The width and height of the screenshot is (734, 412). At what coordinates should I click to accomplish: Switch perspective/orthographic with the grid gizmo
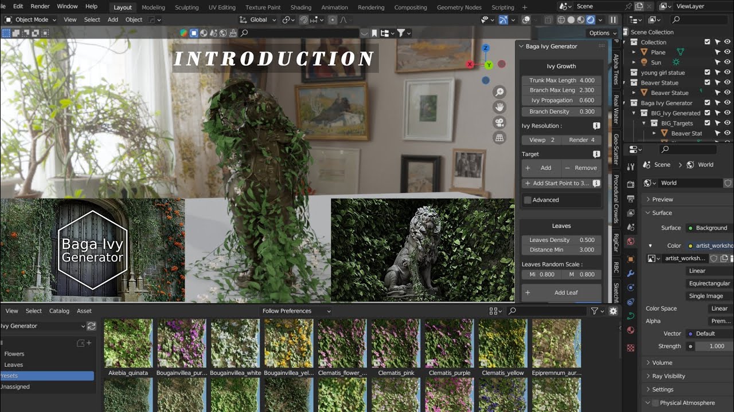[499, 137]
